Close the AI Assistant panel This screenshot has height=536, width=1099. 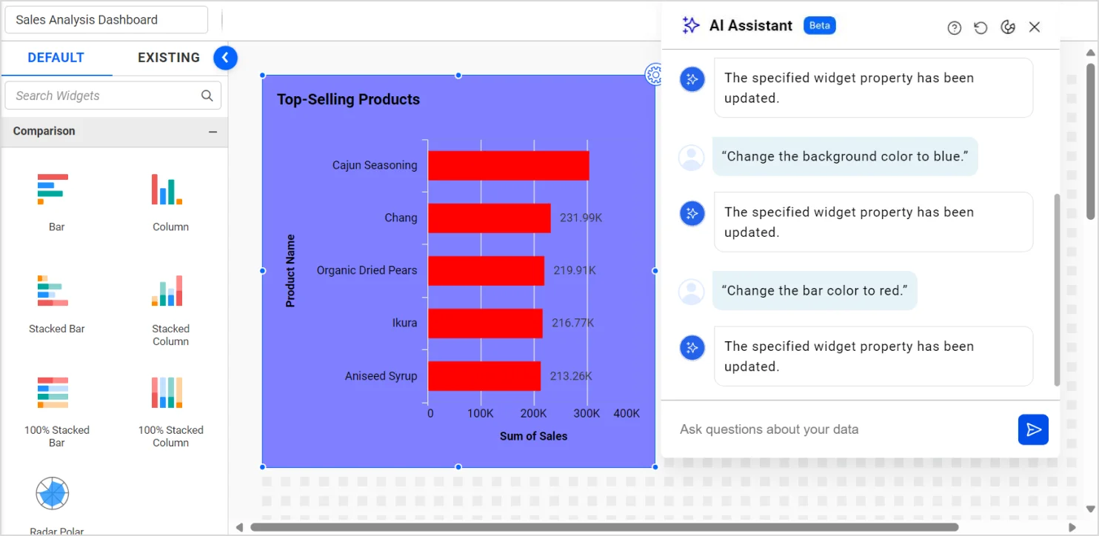pos(1035,27)
